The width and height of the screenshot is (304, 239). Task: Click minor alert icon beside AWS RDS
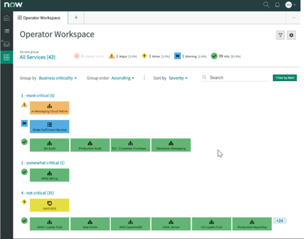coord(24,202)
